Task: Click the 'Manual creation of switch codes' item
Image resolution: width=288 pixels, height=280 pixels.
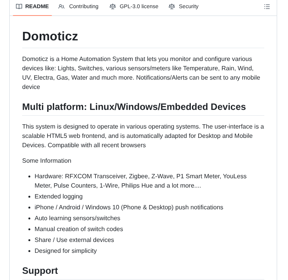Action: pos(79,229)
